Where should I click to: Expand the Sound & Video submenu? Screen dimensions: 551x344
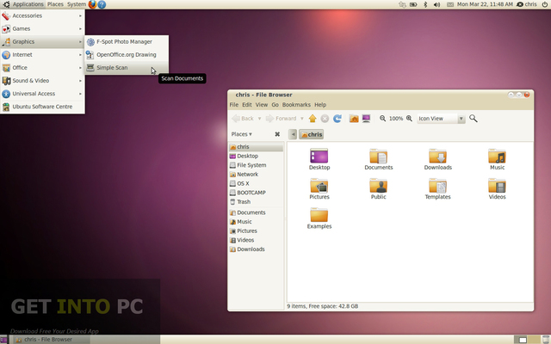(x=42, y=81)
